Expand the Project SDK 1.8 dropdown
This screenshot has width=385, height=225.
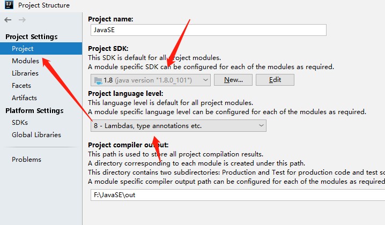point(150,80)
